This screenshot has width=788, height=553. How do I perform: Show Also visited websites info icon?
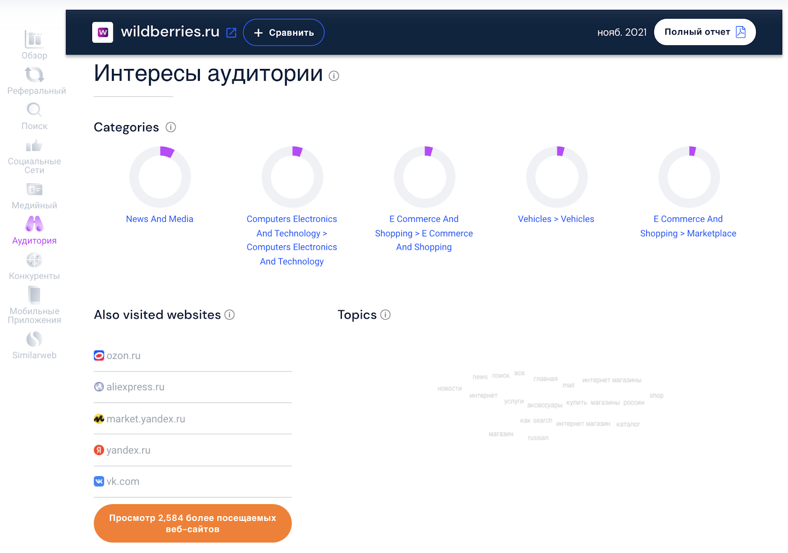coord(230,315)
